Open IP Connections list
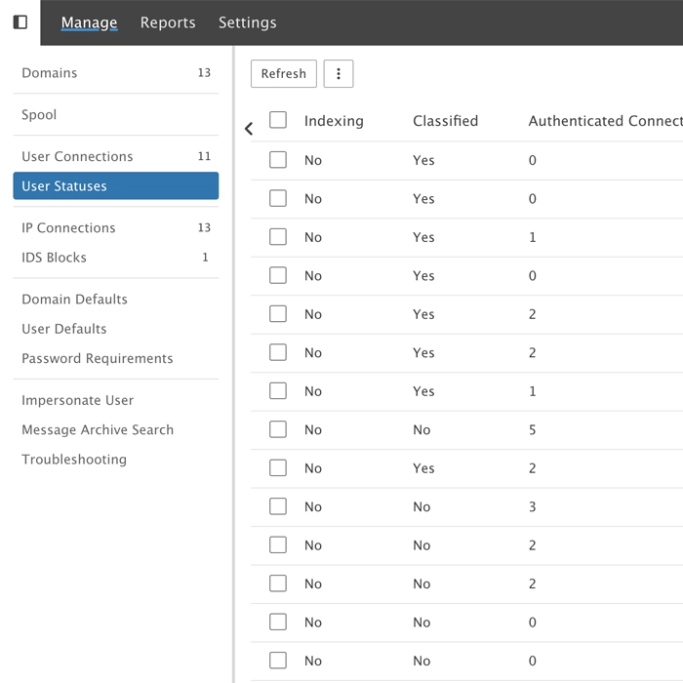 pyautogui.click(x=116, y=227)
